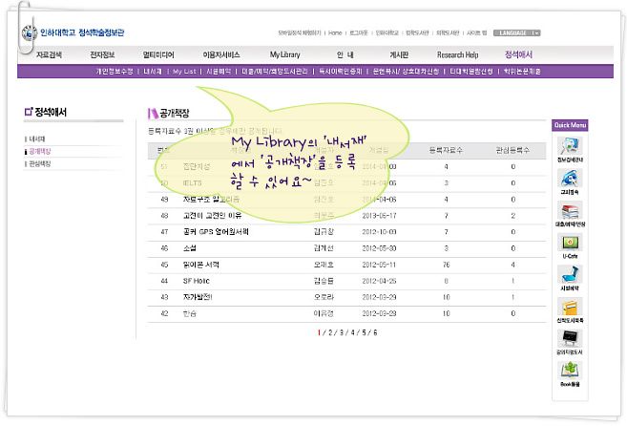Open the Internet Explorer globe icon in Quick Menu
Image resolution: width=627 pixels, height=426 pixels.
click(x=570, y=179)
